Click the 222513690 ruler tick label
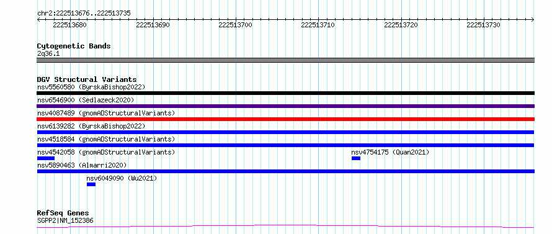 [x=153, y=25]
